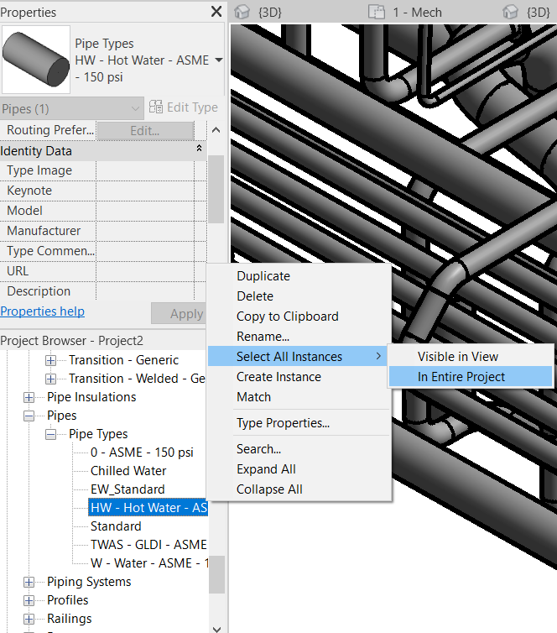Viewport: 557px width, 633px height.
Task: Click the Edit Type button
Action: 183,107
